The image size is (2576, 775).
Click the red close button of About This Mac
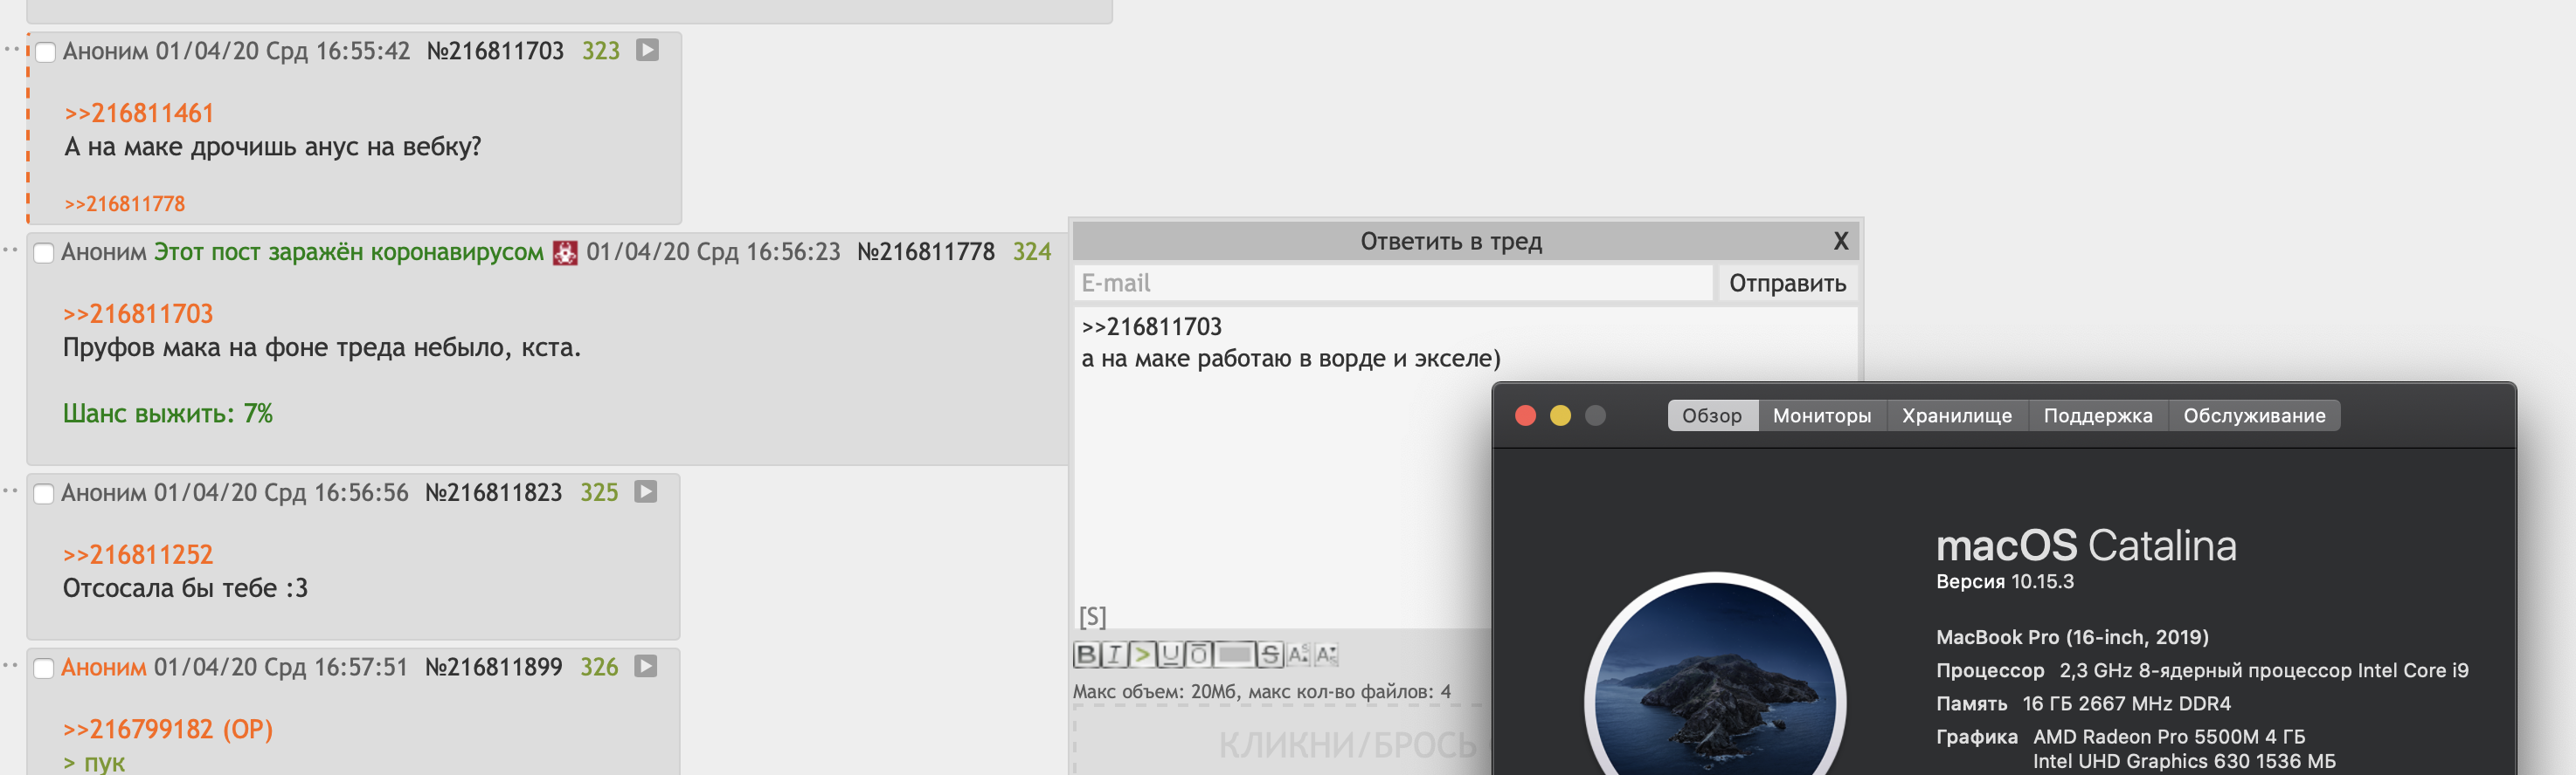1525,415
